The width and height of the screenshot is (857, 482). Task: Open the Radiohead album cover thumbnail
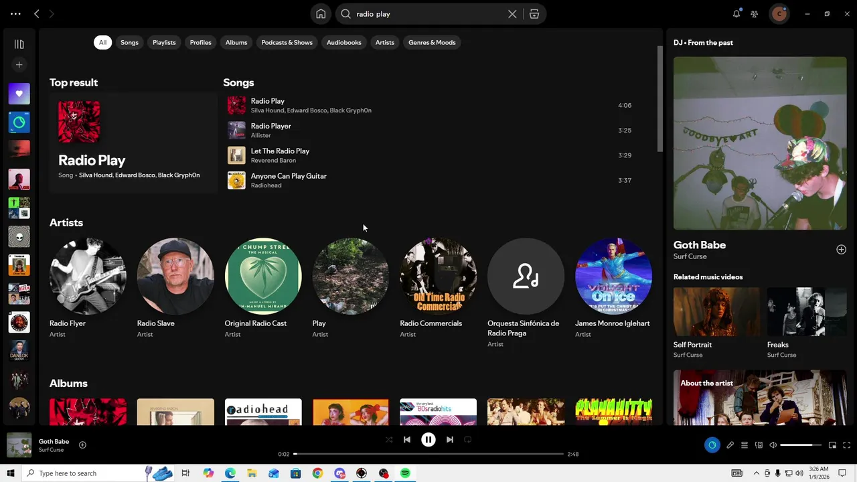pos(263,412)
